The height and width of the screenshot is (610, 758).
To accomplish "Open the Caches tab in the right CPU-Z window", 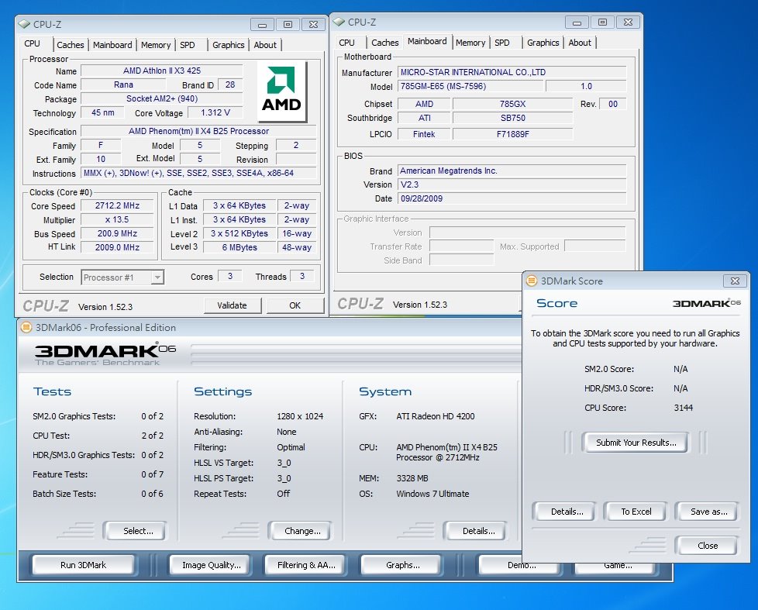I will 384,43.
